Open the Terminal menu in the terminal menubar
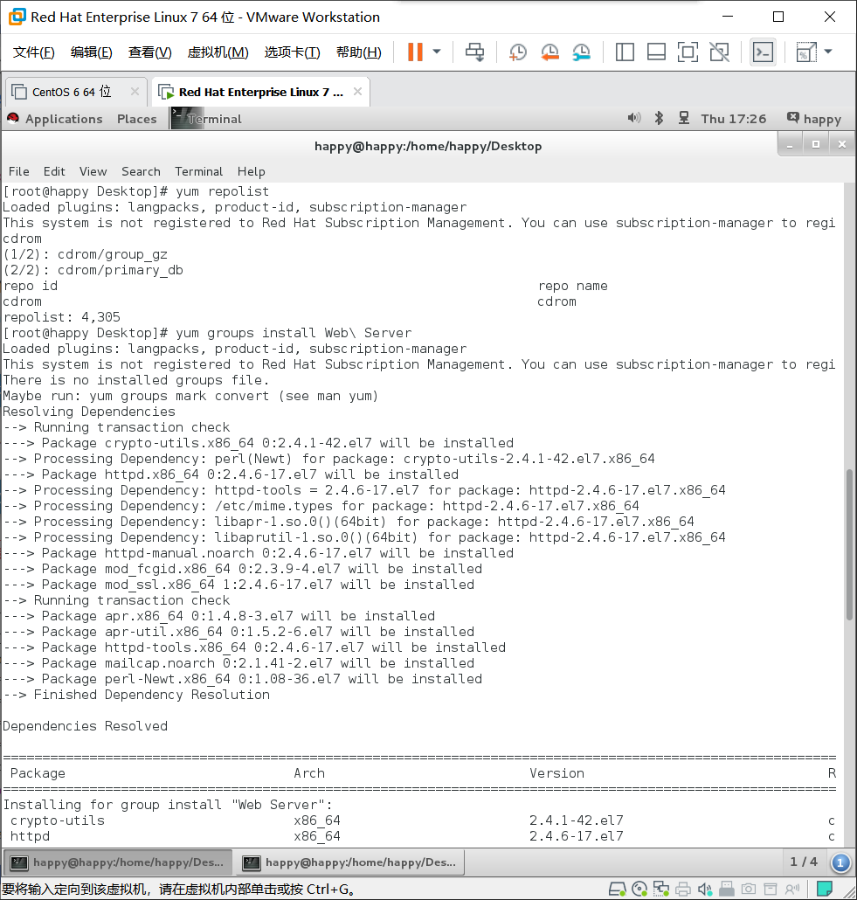The height and width of the screenshot is (900, 857). click(x=198, y=171)
